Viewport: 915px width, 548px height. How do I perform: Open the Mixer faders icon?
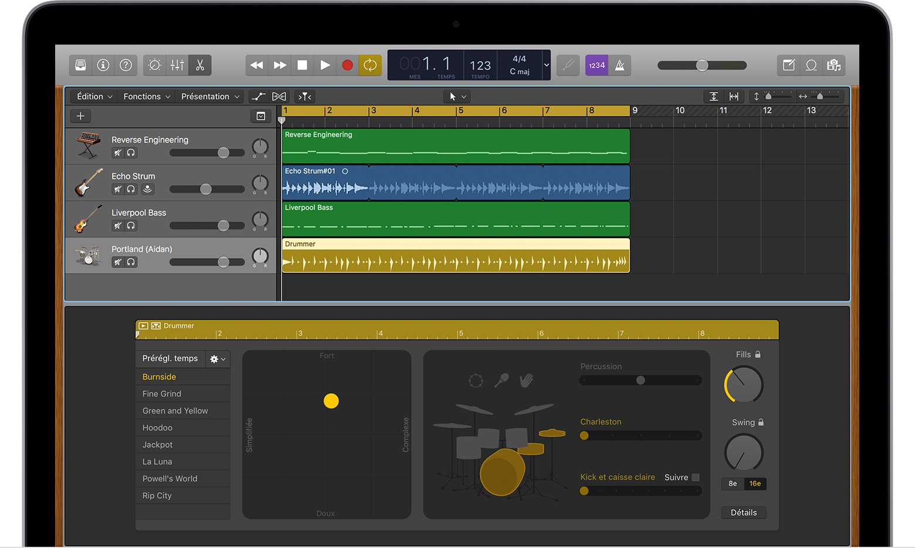177,65
